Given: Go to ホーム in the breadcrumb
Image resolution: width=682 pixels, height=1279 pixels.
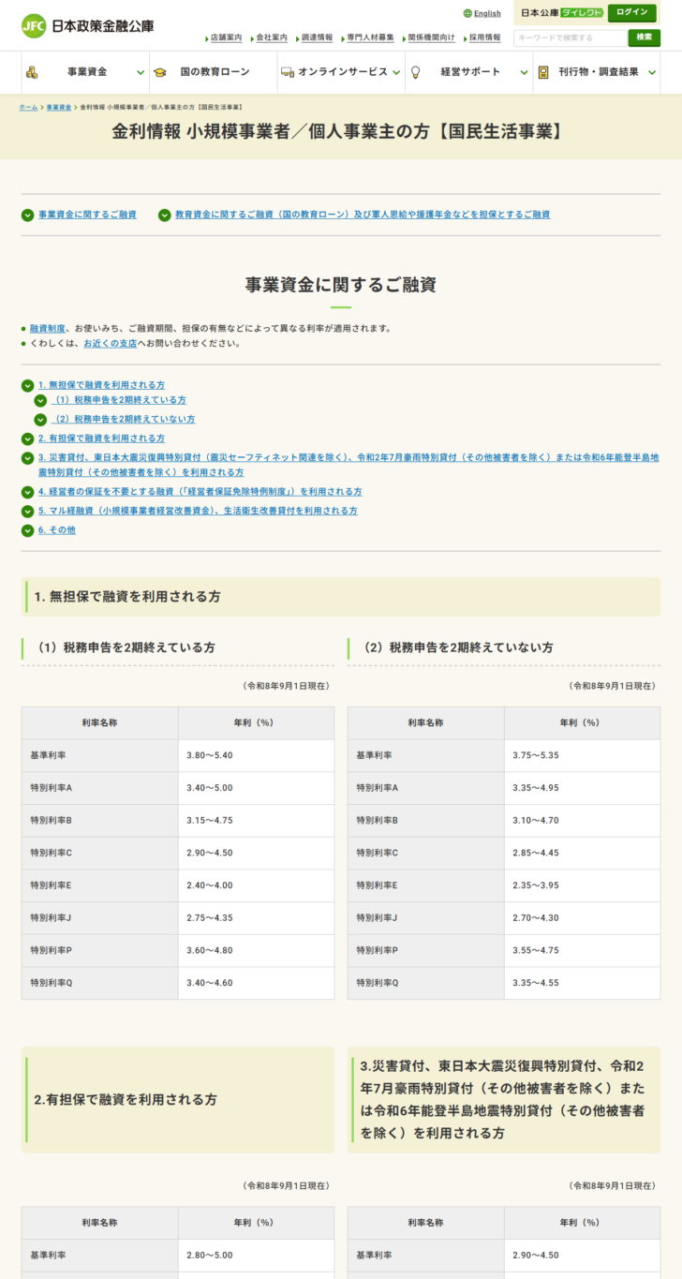Looking at the screenshot, I should 29,108.
